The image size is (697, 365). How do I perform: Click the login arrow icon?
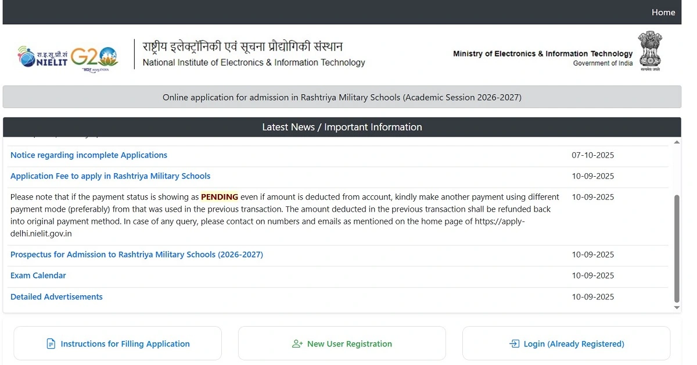pos(513,343)
